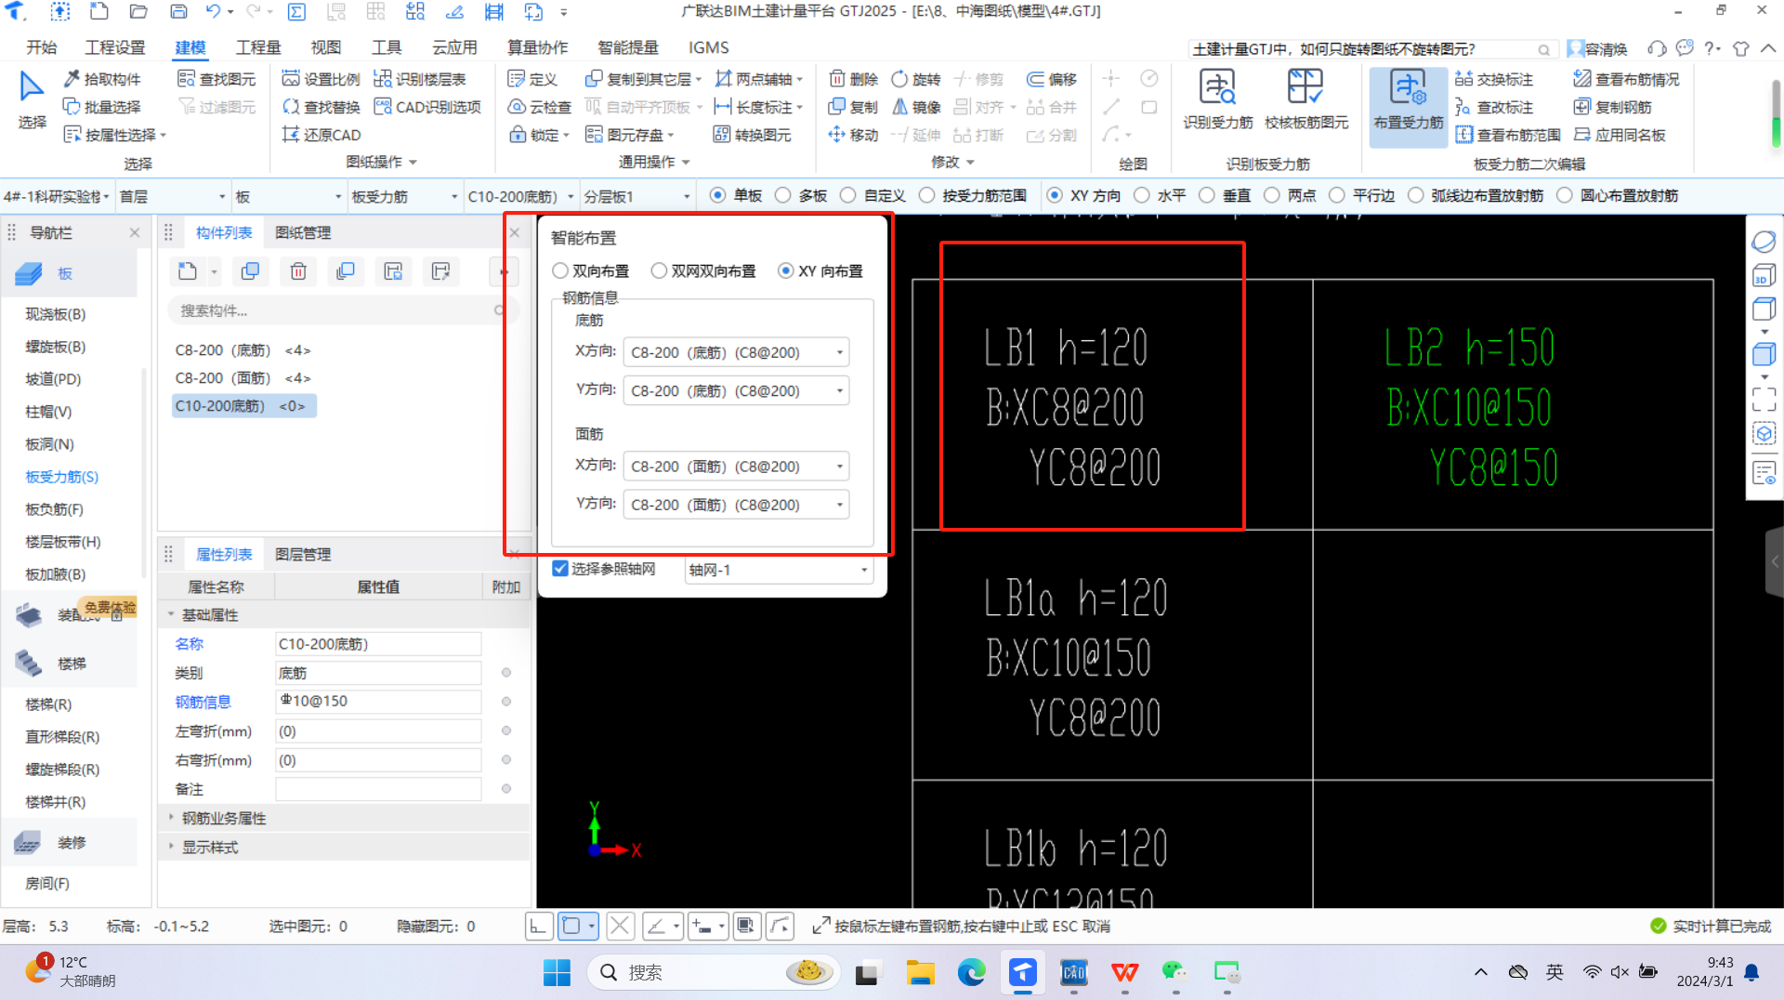The image size is (1784, 1000).
Task: Click the 旋转 rotate tool
Action: pos(916,79)
